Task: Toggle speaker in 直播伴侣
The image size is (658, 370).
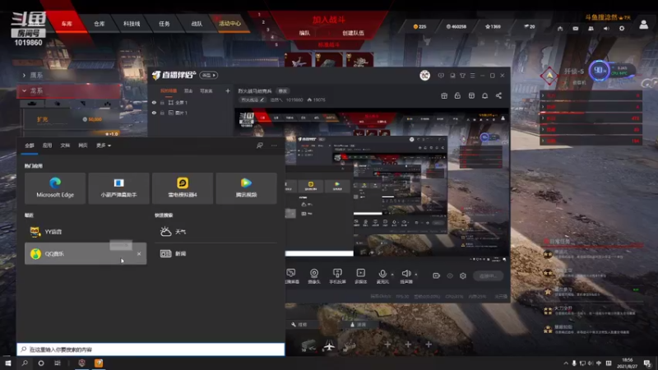Action: point(405,276)
